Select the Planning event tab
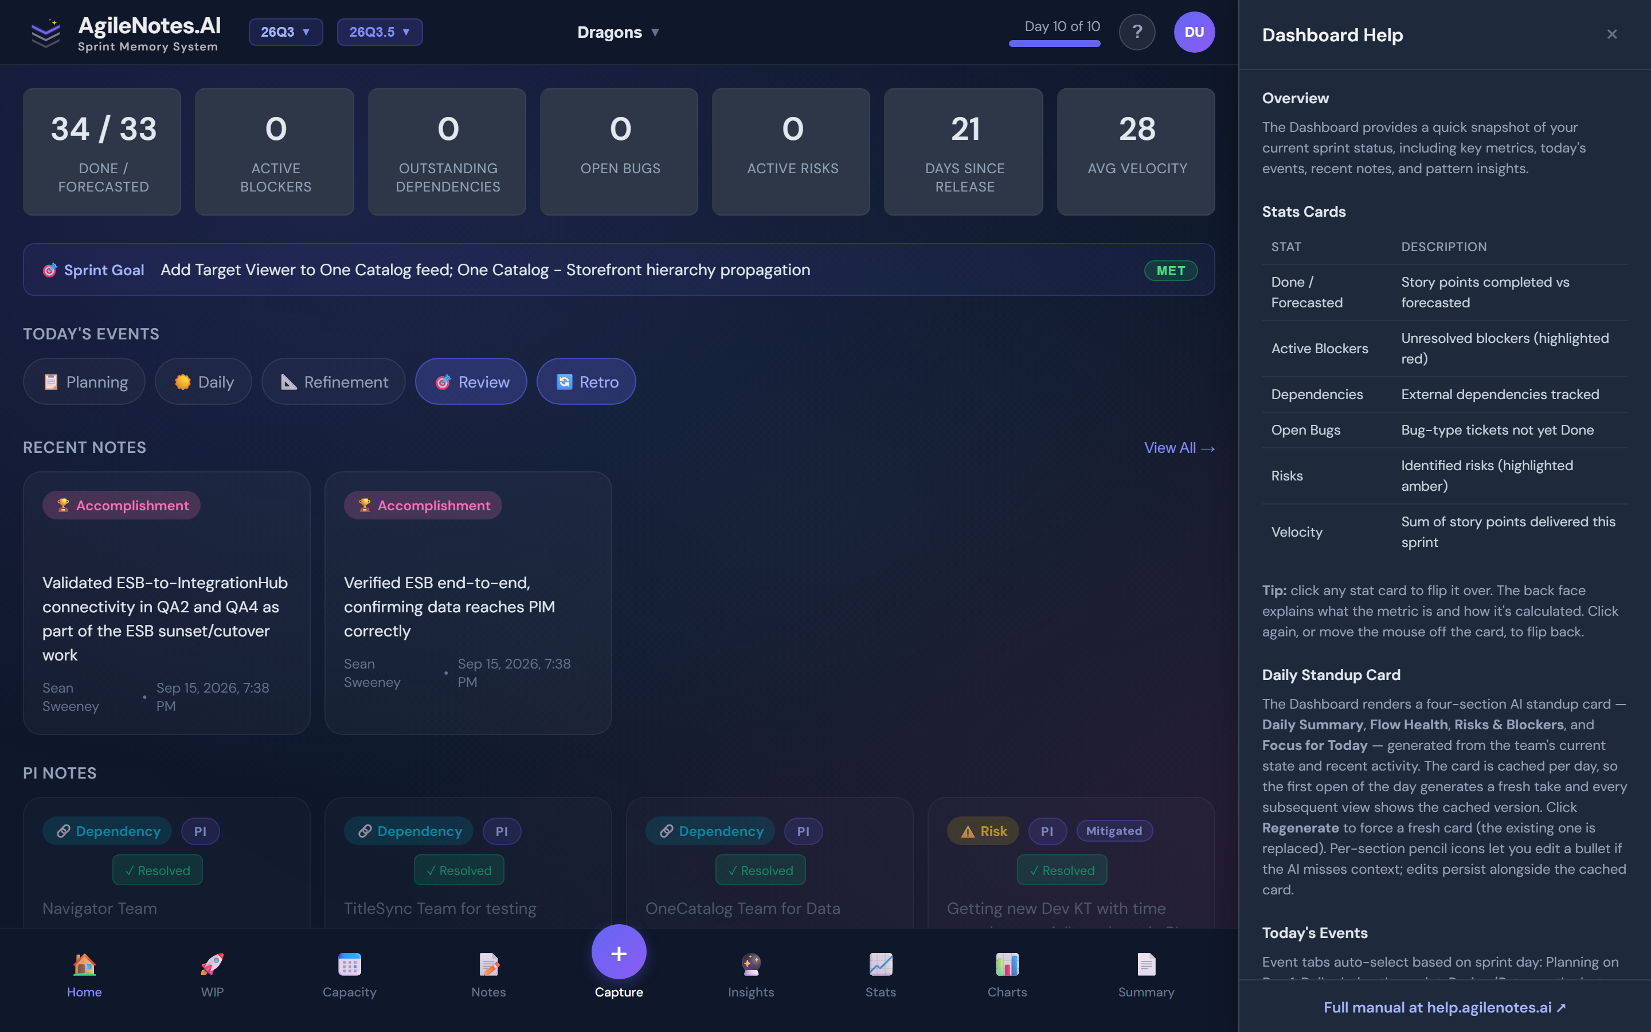This screenshot has height=1032, width=1651. 85,381
